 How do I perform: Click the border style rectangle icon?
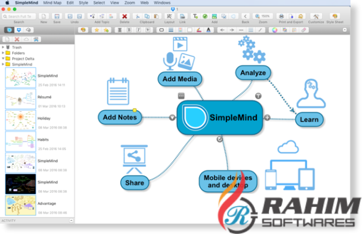[161, 30]
